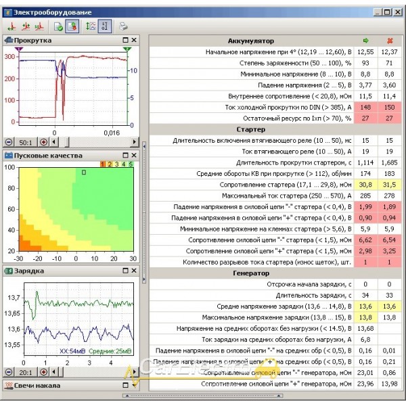406x406 pixels.
Task: Toggle the vertical-arrows list toolbar button
Action: tap(91, 27)
